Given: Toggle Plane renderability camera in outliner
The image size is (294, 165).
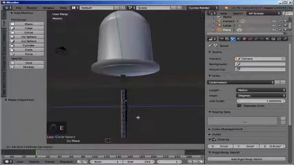Looking at the screenshot, I should click(x=285, y=30).
